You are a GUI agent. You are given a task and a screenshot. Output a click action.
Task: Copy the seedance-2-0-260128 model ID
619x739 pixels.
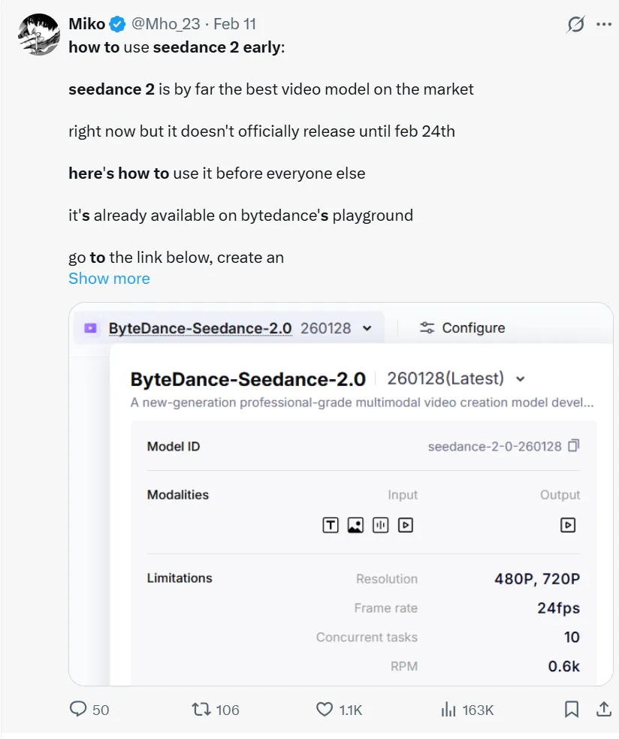tap(574, 446)
